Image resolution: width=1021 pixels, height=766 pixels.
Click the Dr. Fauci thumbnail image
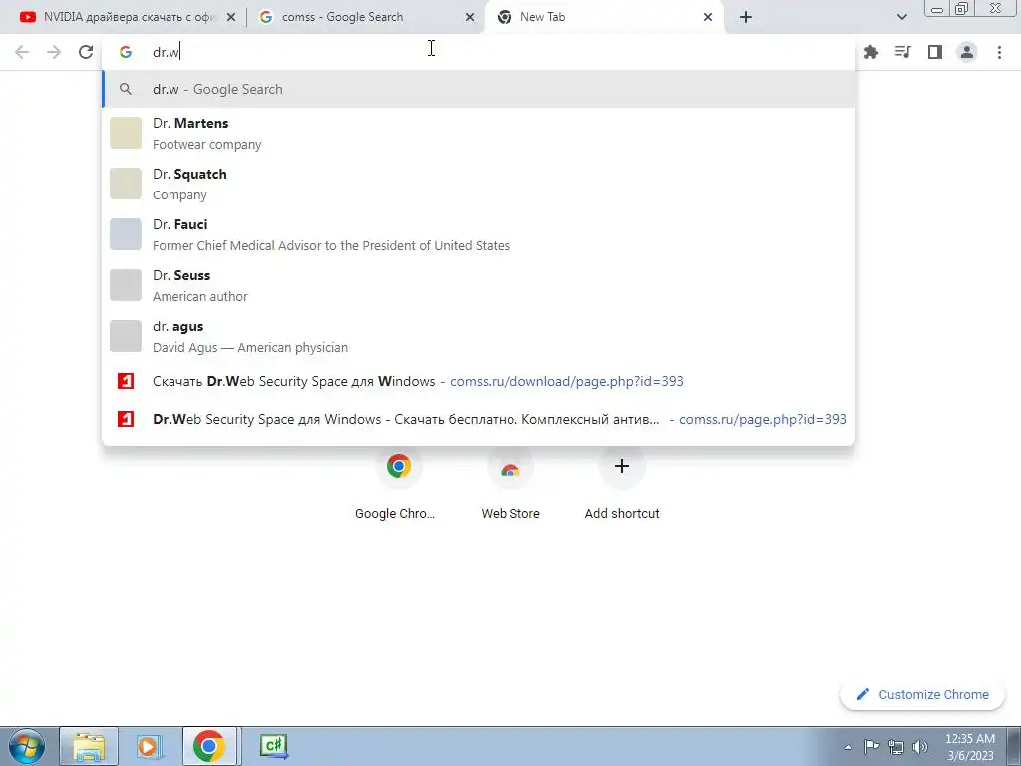point(126,234)
